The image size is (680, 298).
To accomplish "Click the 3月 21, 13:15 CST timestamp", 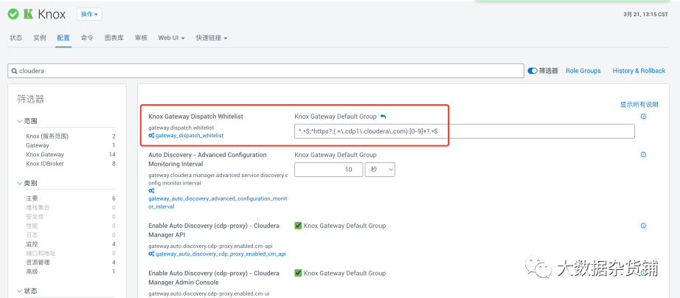I will [x=645, y=14].
